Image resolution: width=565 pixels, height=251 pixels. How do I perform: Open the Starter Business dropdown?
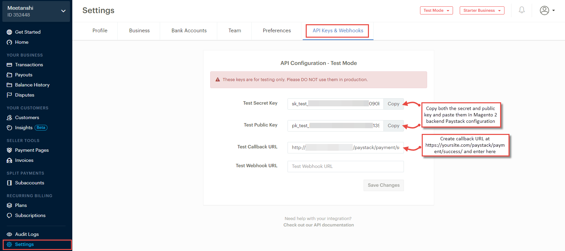(x=482, y=10)
